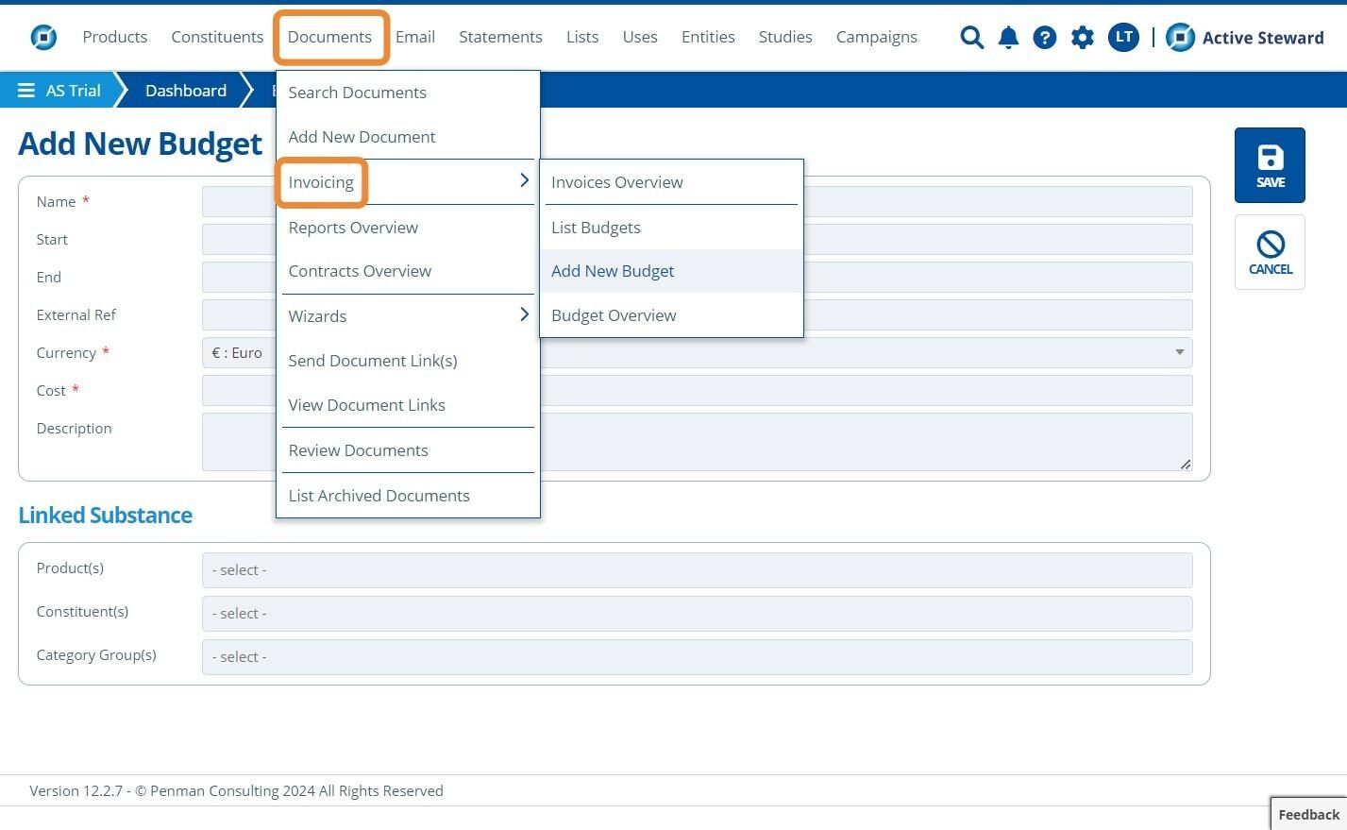Open the help question mark icon
Viewport: 1347px width, 830px height.
(x=1045, y=38)
